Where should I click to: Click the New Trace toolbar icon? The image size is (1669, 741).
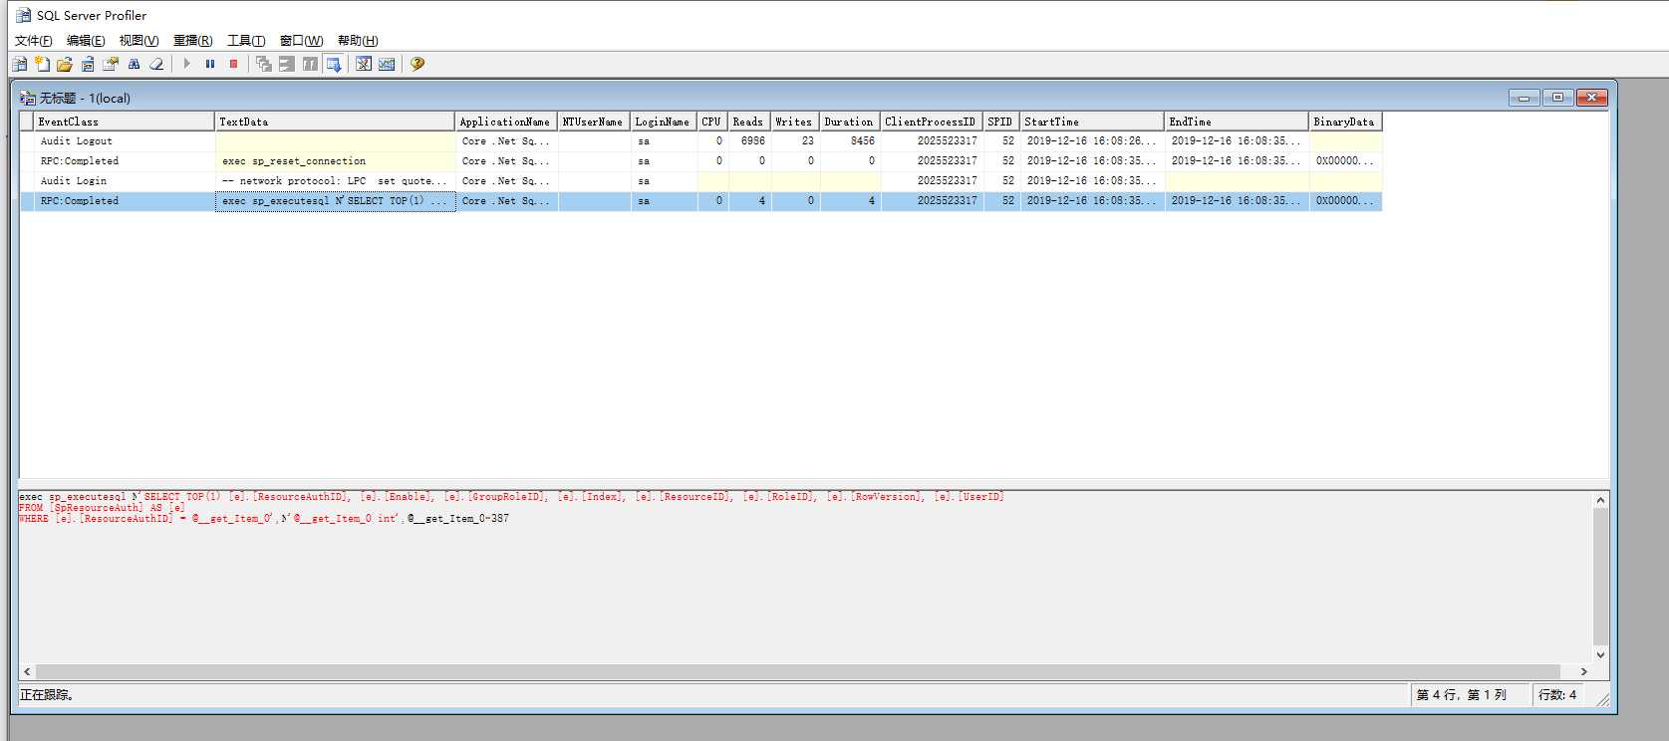point(20,64)
